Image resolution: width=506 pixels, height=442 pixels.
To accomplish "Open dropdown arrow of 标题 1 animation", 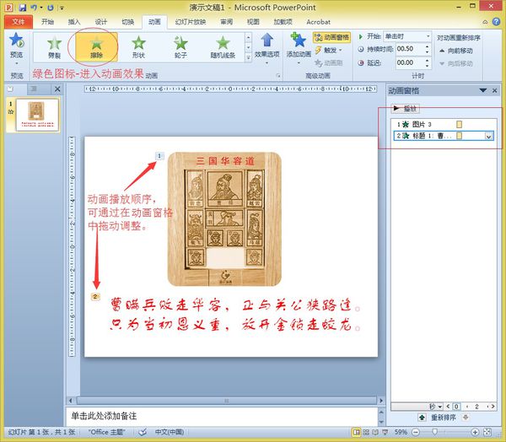I will [488, 137].
